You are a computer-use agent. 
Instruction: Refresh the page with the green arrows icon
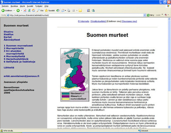29,11
